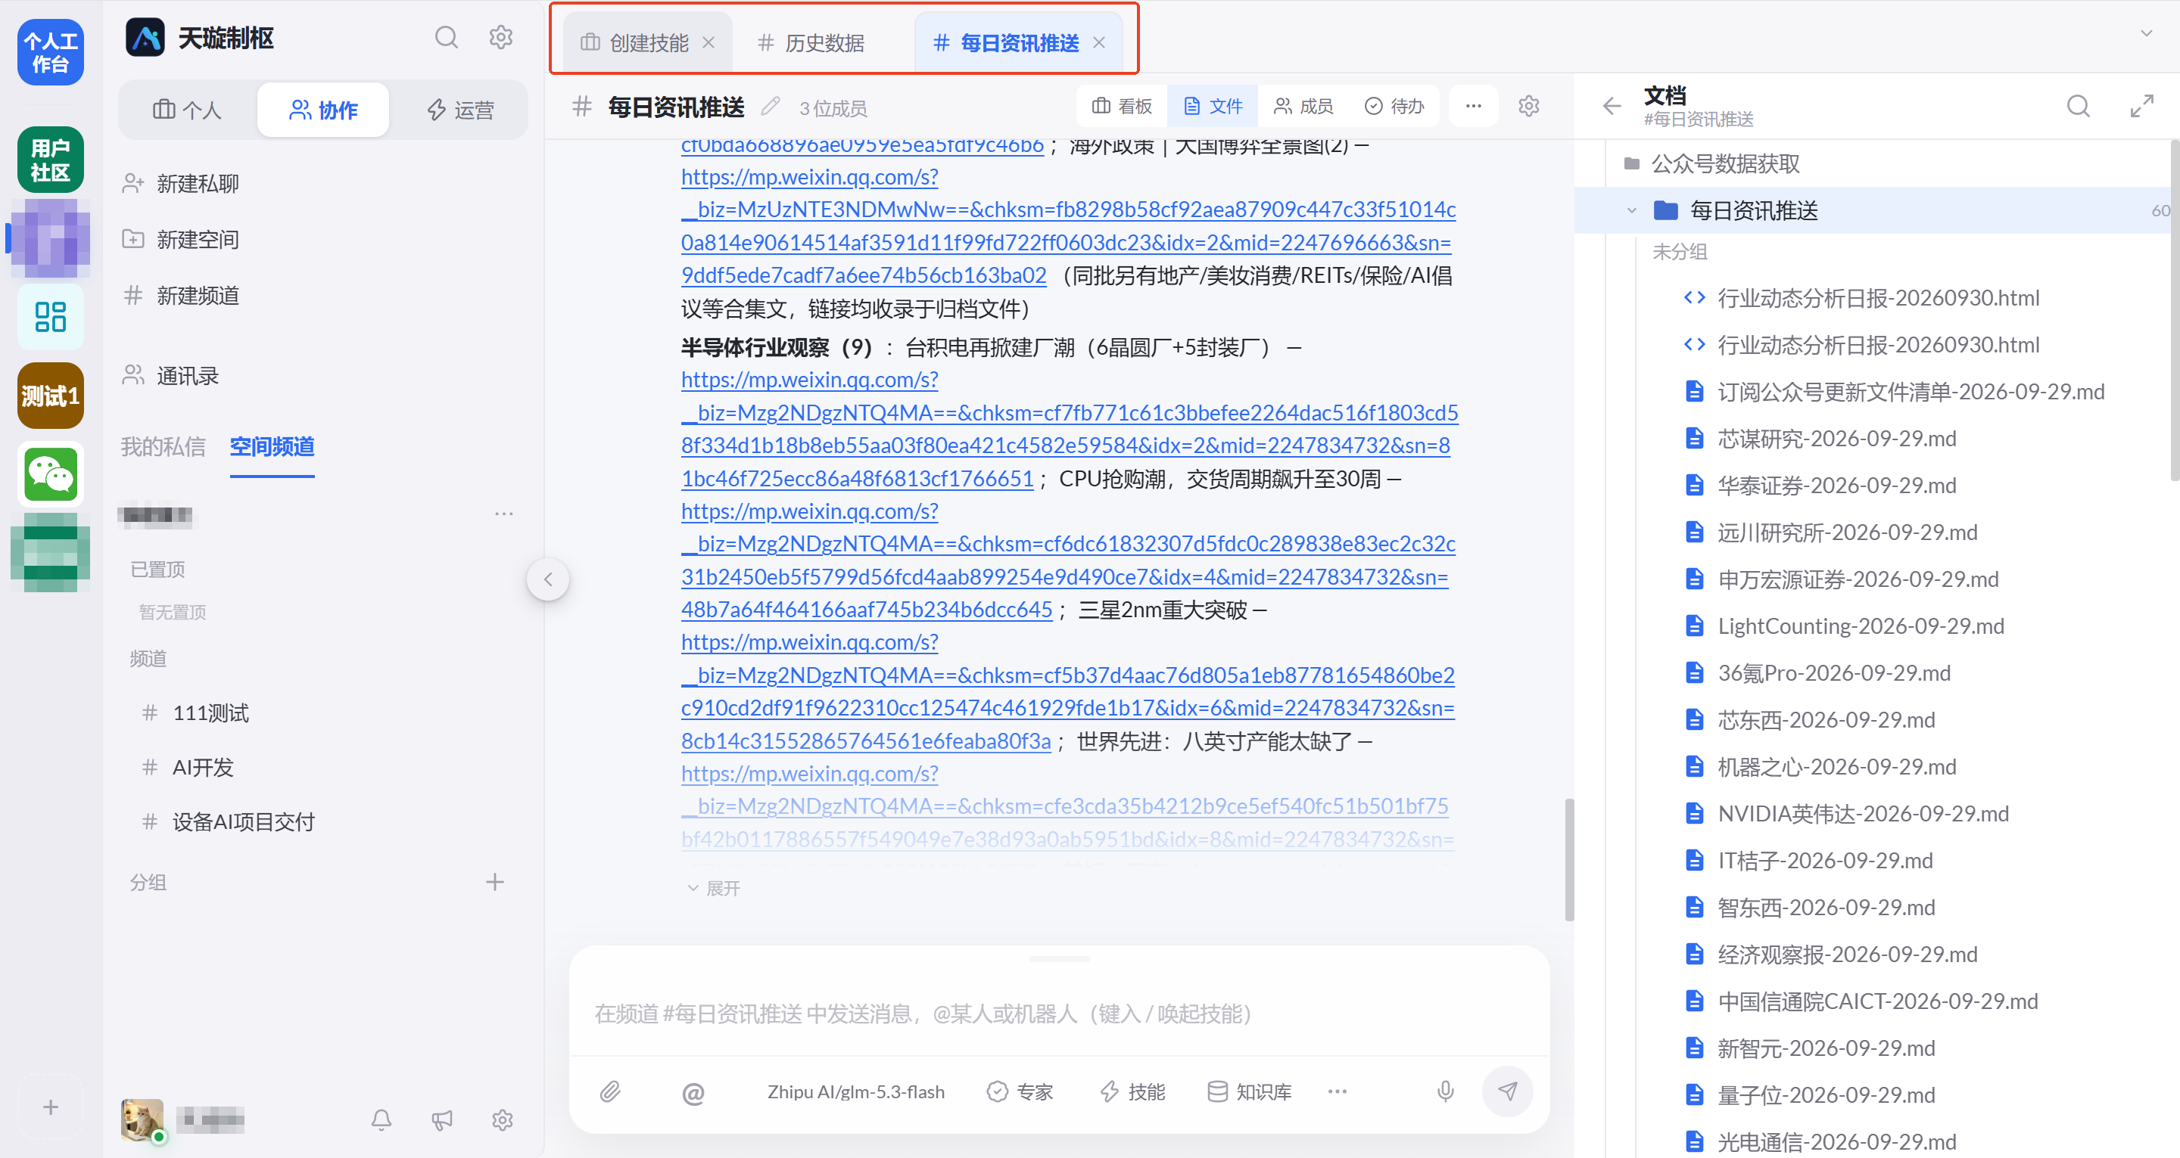Add a new workspace with the plus icon
This screenshot has height=1158, width=2180.
(51, 1107)
